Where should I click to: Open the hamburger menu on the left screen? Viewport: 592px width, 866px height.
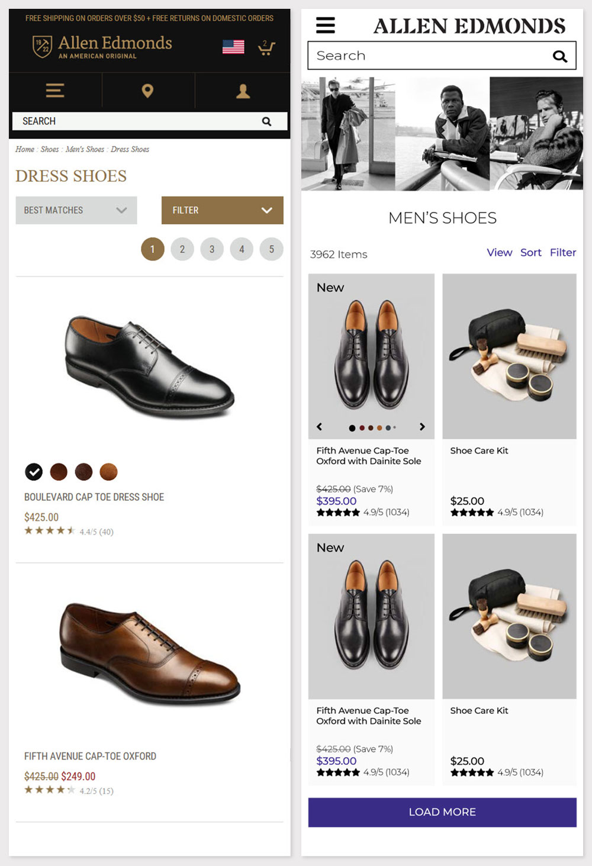click(54, 91)
